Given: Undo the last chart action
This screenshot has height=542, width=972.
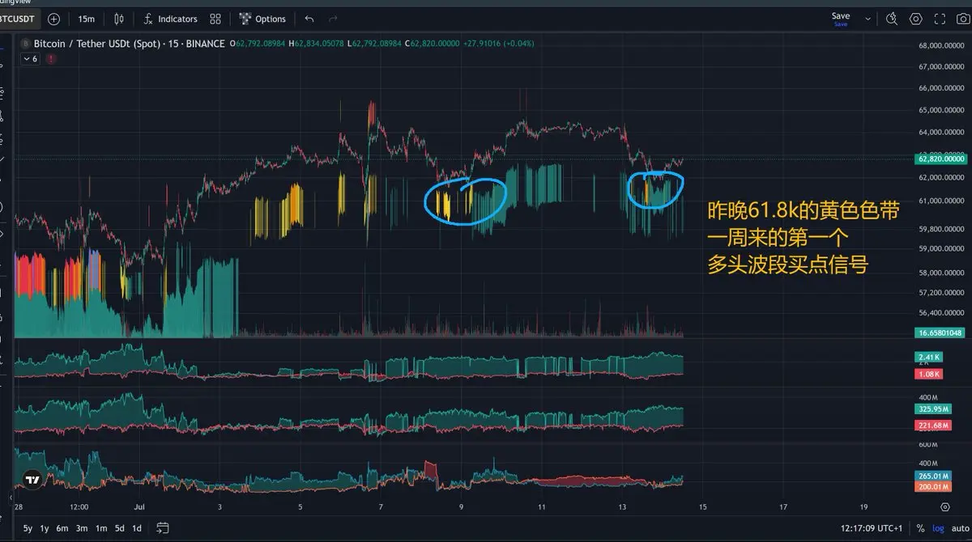Looking at the screenshot, I should pos(309,19).
